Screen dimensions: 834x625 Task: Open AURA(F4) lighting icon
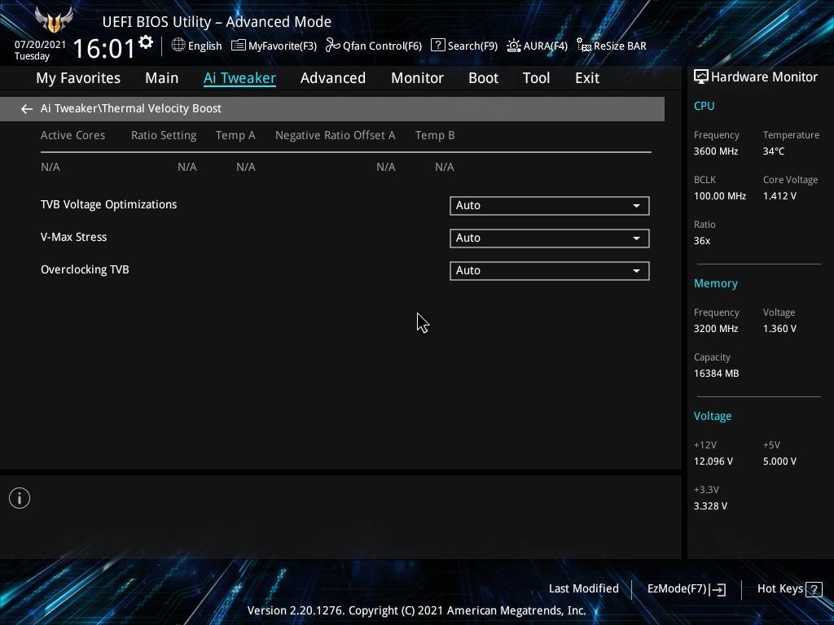tap(513, 46)
